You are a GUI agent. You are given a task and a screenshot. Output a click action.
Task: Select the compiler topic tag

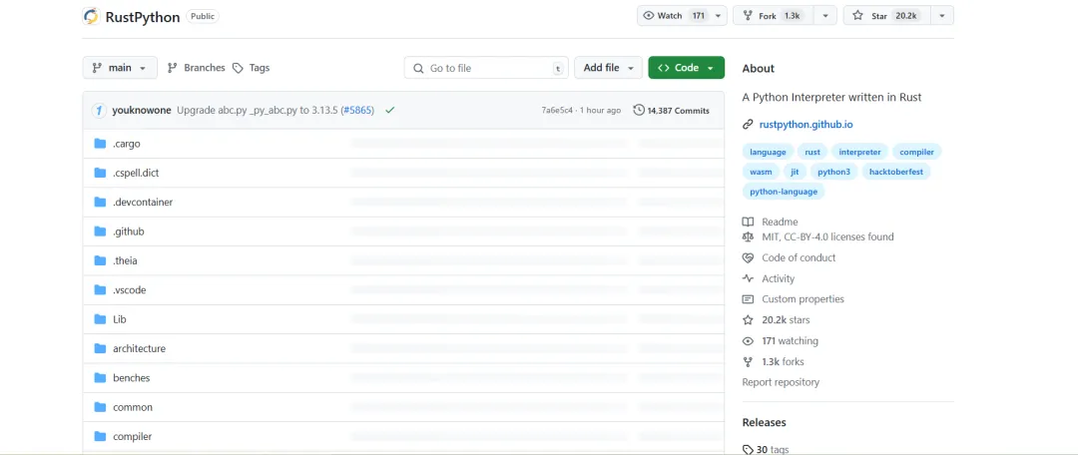pos(917,152)
